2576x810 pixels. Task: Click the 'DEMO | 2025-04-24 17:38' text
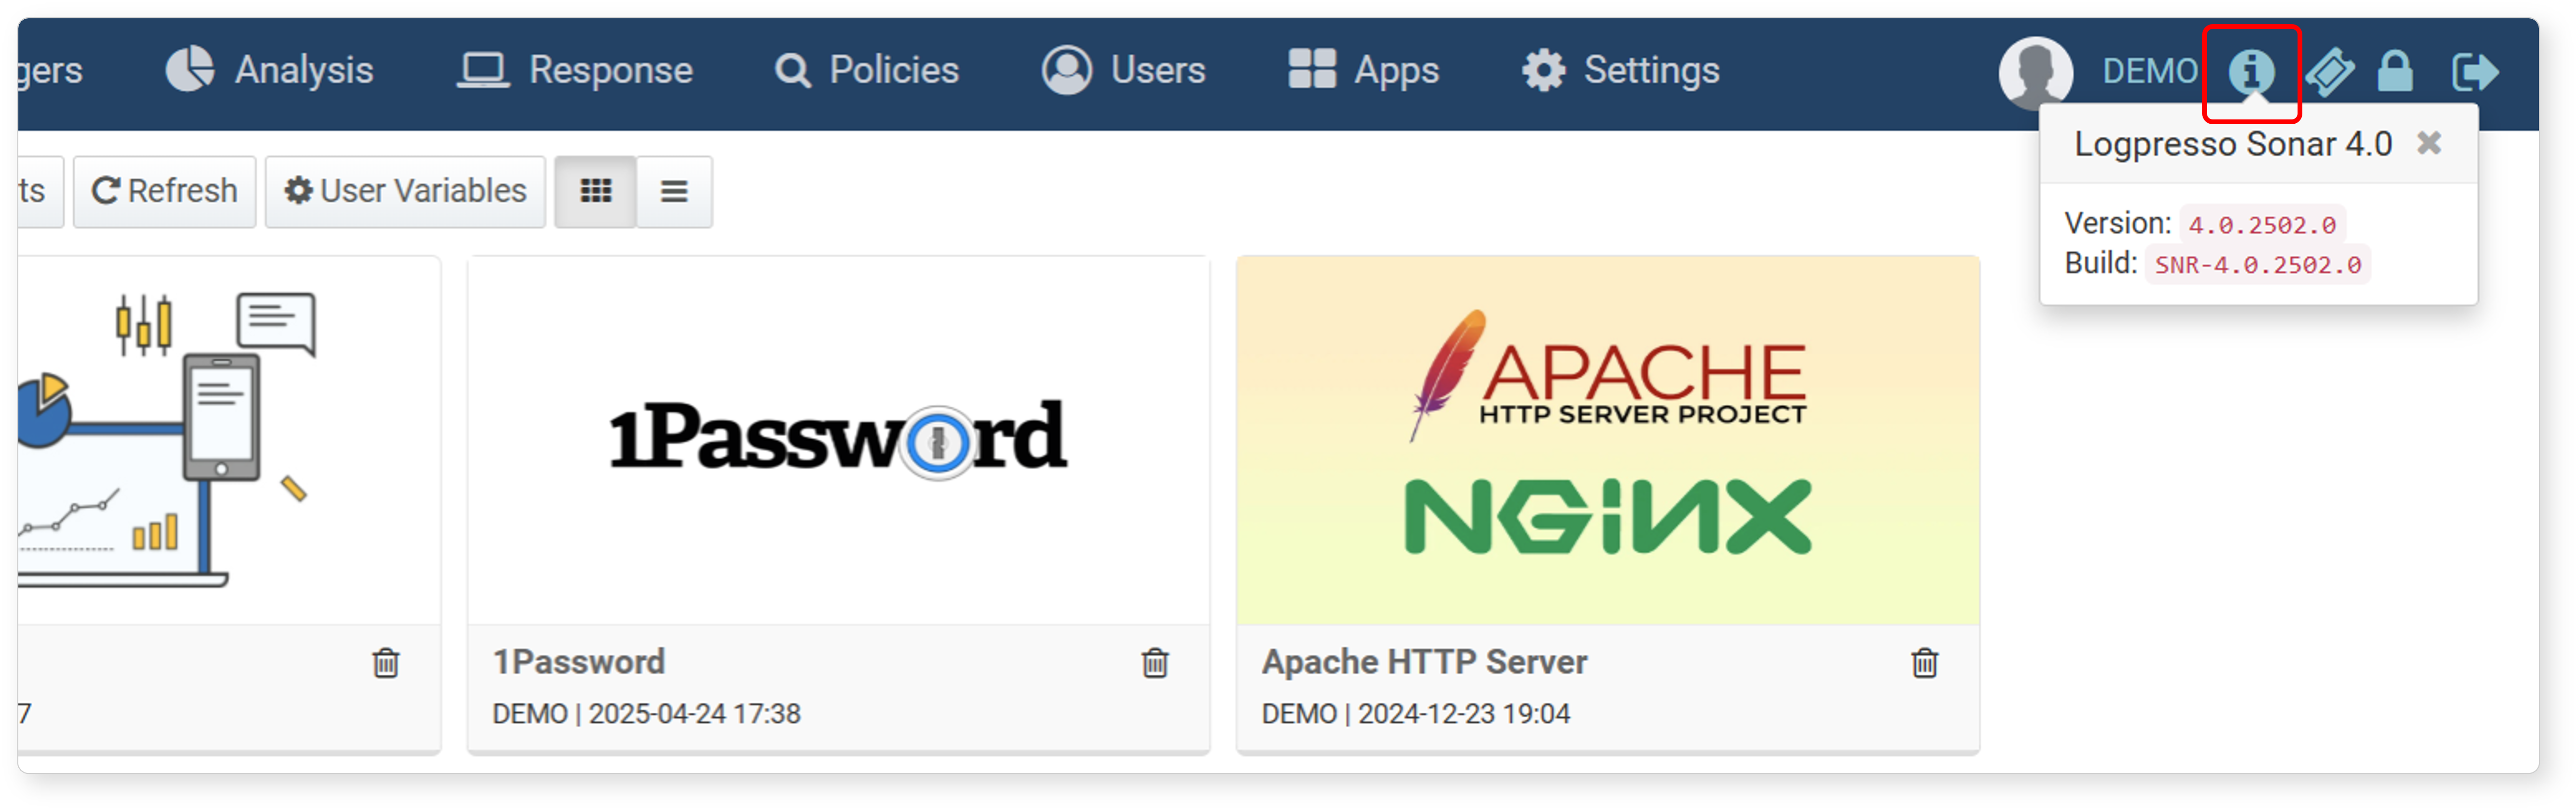tap(646, 714)
